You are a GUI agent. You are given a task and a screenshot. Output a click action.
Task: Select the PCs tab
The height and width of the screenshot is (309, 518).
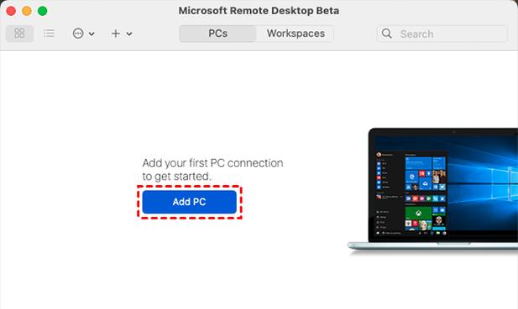(x=217, y=33)
